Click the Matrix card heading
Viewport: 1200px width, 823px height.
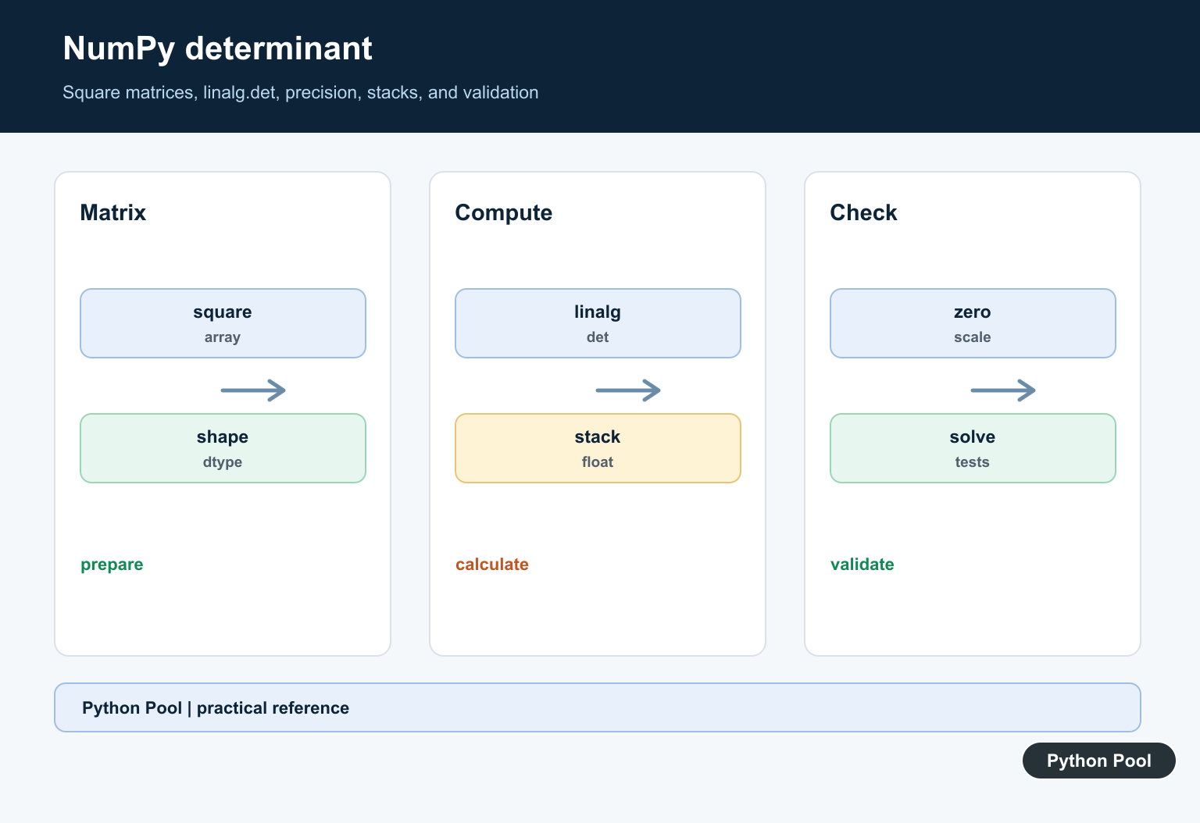[x=113, y=212]
